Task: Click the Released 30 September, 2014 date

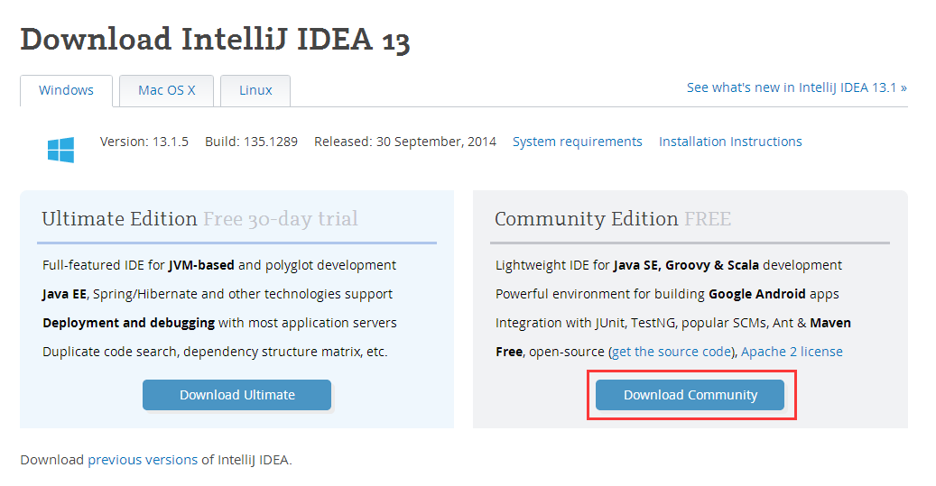Action: [x=405, y=142]
